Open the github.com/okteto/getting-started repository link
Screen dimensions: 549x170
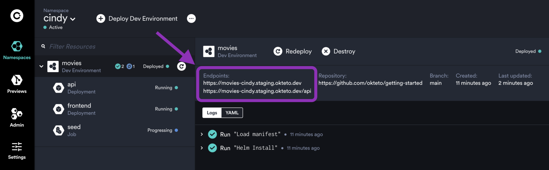click(x=370, y=83)
